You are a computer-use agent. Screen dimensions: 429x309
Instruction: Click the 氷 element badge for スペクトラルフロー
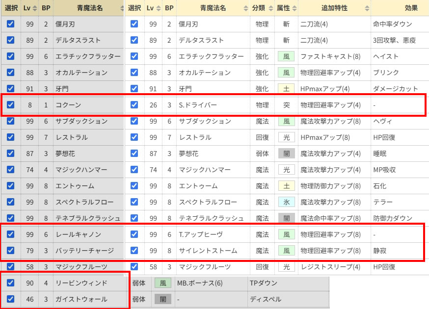coord(286,202)
